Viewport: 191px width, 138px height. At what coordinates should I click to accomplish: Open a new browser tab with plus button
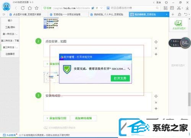tap(173, 14)
